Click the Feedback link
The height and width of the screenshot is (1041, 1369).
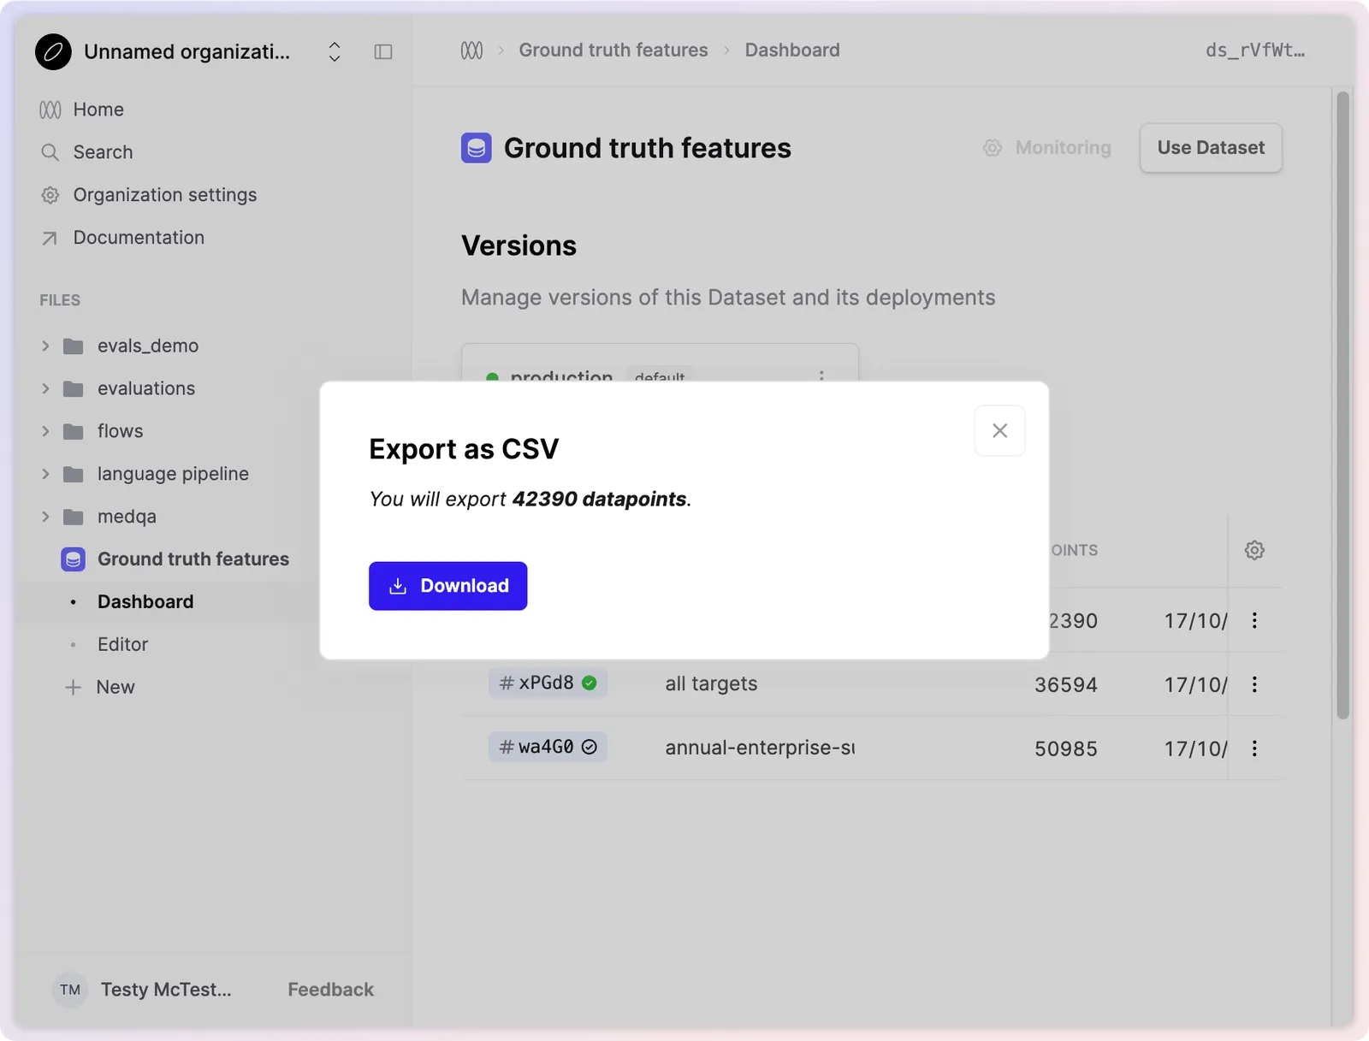(x=331, y=990)
